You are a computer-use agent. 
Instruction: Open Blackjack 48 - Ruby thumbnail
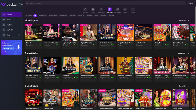coord(162,65)
